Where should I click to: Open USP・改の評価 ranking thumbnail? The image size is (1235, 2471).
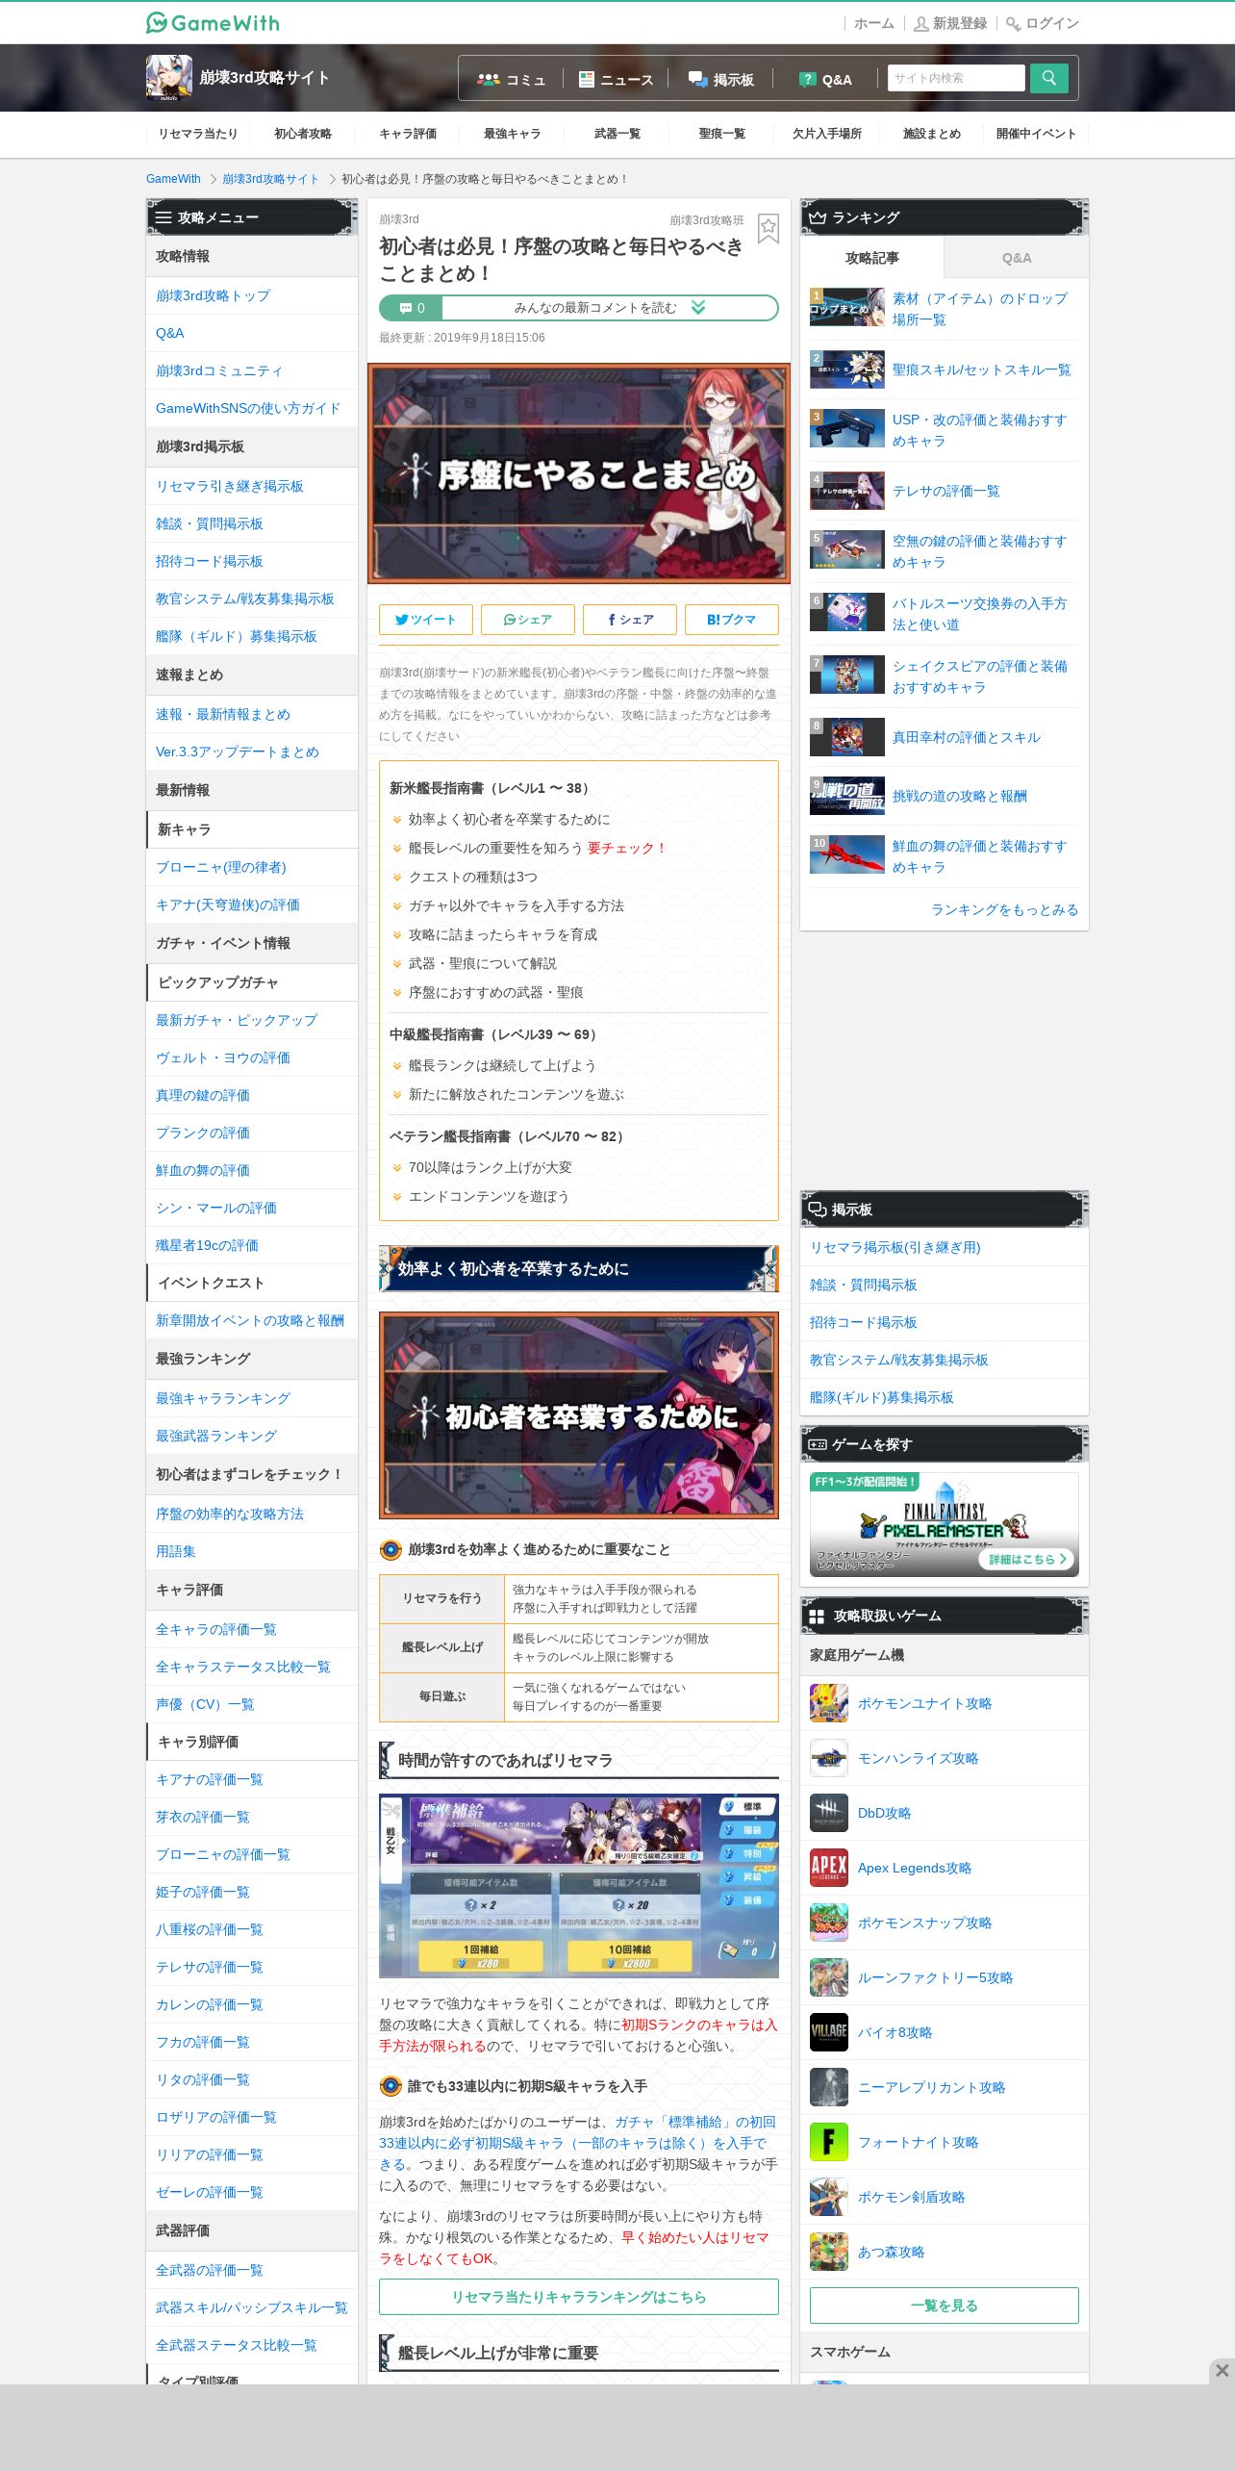pos(846,429)
